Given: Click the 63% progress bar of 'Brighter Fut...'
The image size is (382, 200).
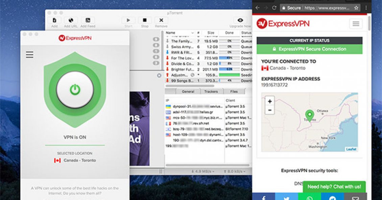Looking at the screenshot, I should (229, 69).
